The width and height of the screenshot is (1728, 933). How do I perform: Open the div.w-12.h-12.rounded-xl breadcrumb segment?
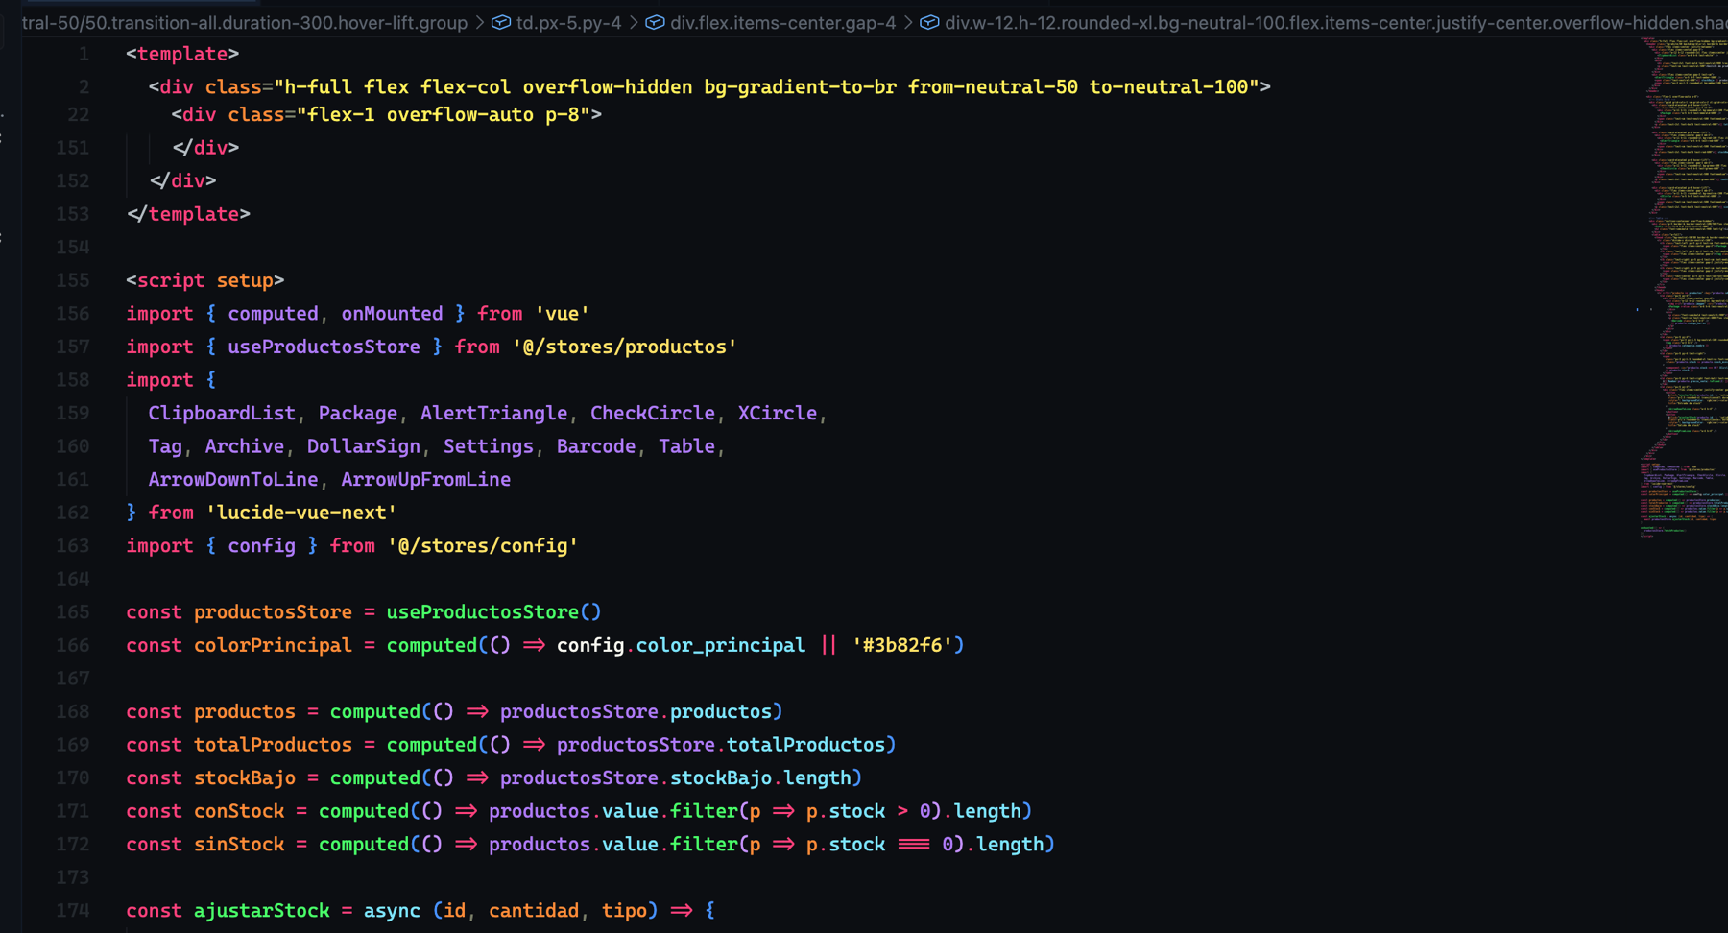pos(1335,22)
